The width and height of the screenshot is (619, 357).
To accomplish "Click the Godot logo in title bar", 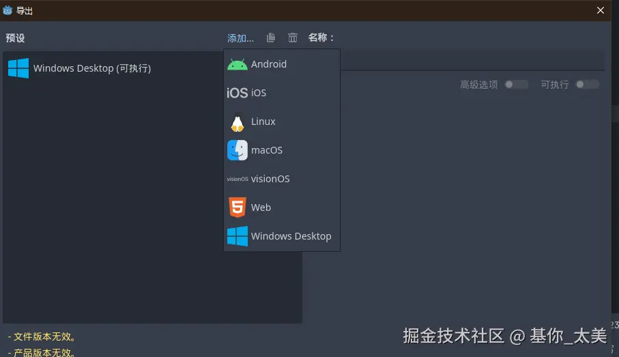I will [8, 10].
